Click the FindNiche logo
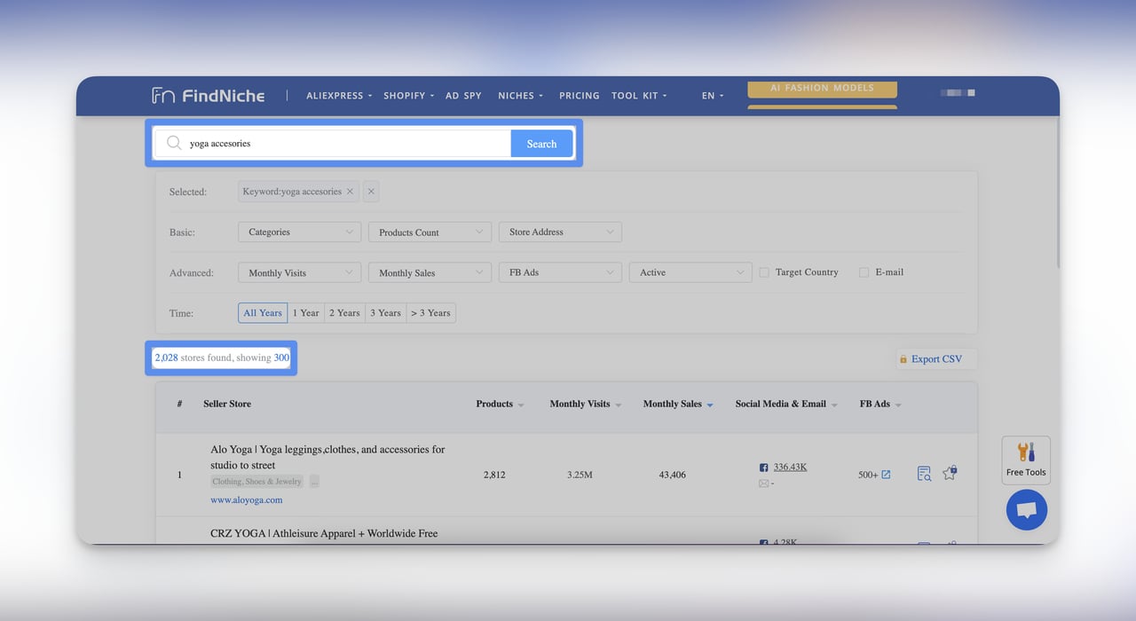 tap(208, 95)
